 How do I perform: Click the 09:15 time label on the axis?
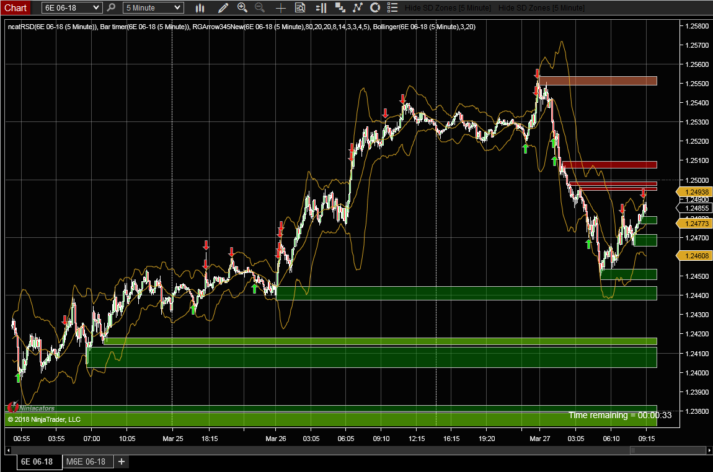coord(646,439)
